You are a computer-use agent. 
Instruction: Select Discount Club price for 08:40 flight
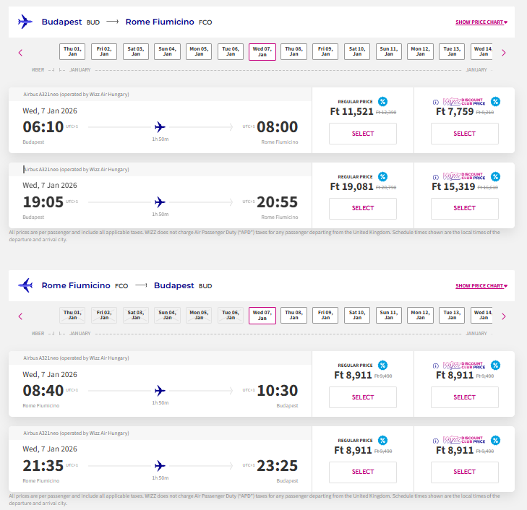point(464,397)
